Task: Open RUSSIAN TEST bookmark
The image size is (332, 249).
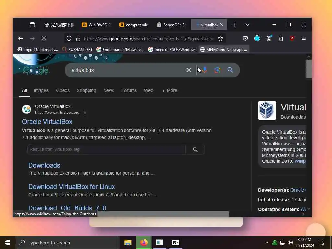Action: tap(77, 50)
